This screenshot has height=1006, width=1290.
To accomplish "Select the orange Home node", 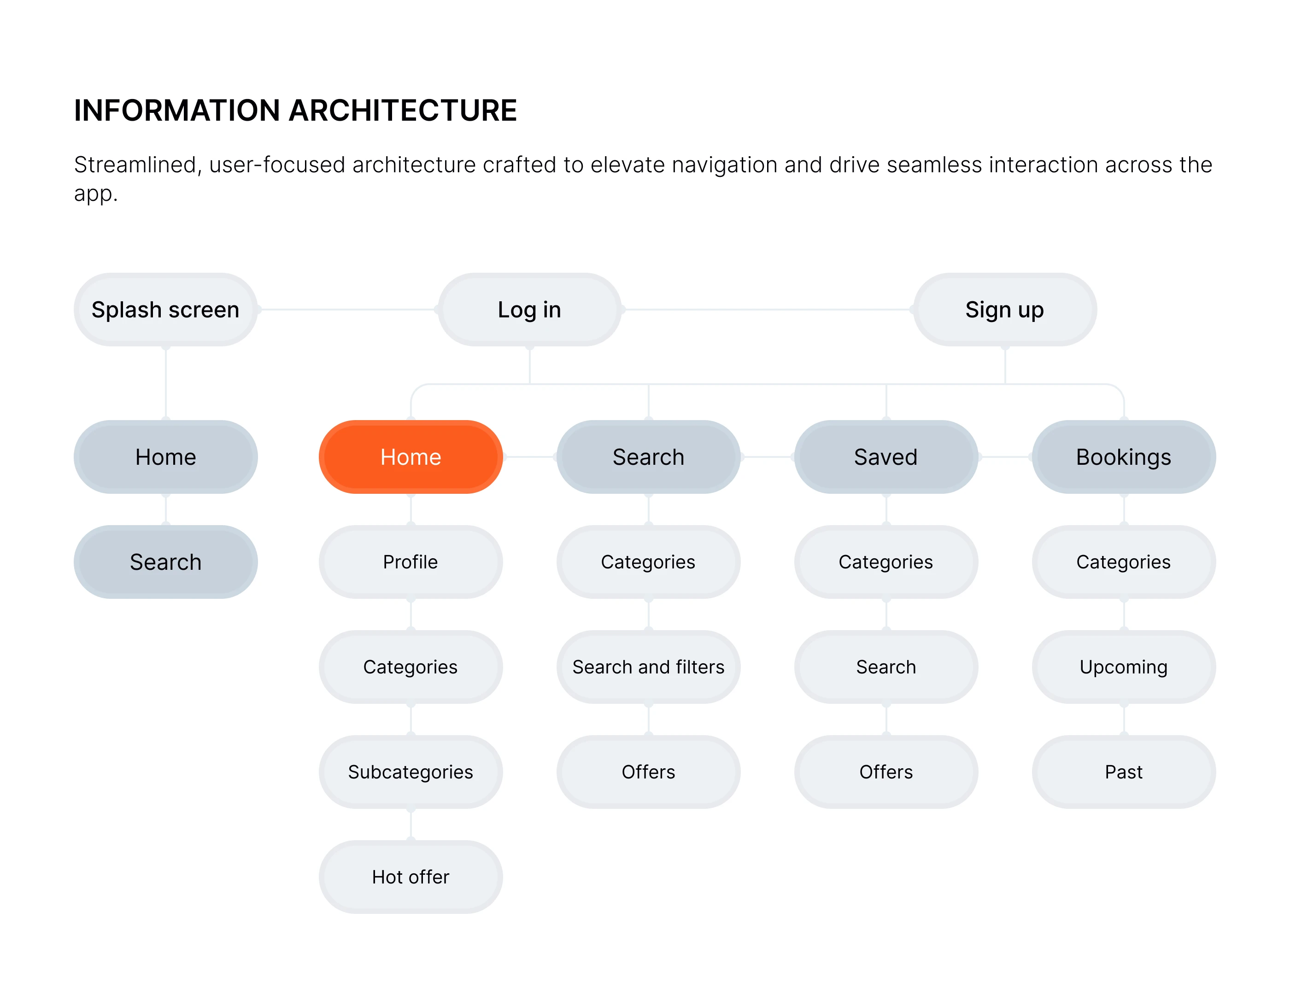I will pyautogui.click(x=410, y=457).
